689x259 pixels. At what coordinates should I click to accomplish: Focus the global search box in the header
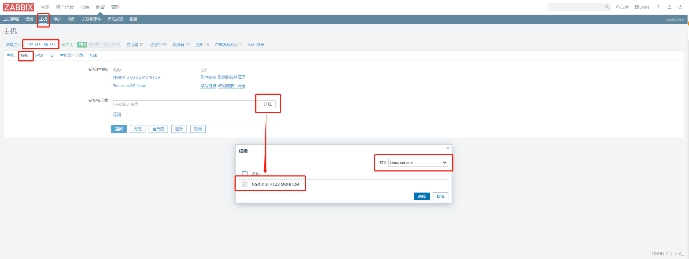[x=576, y=7]
